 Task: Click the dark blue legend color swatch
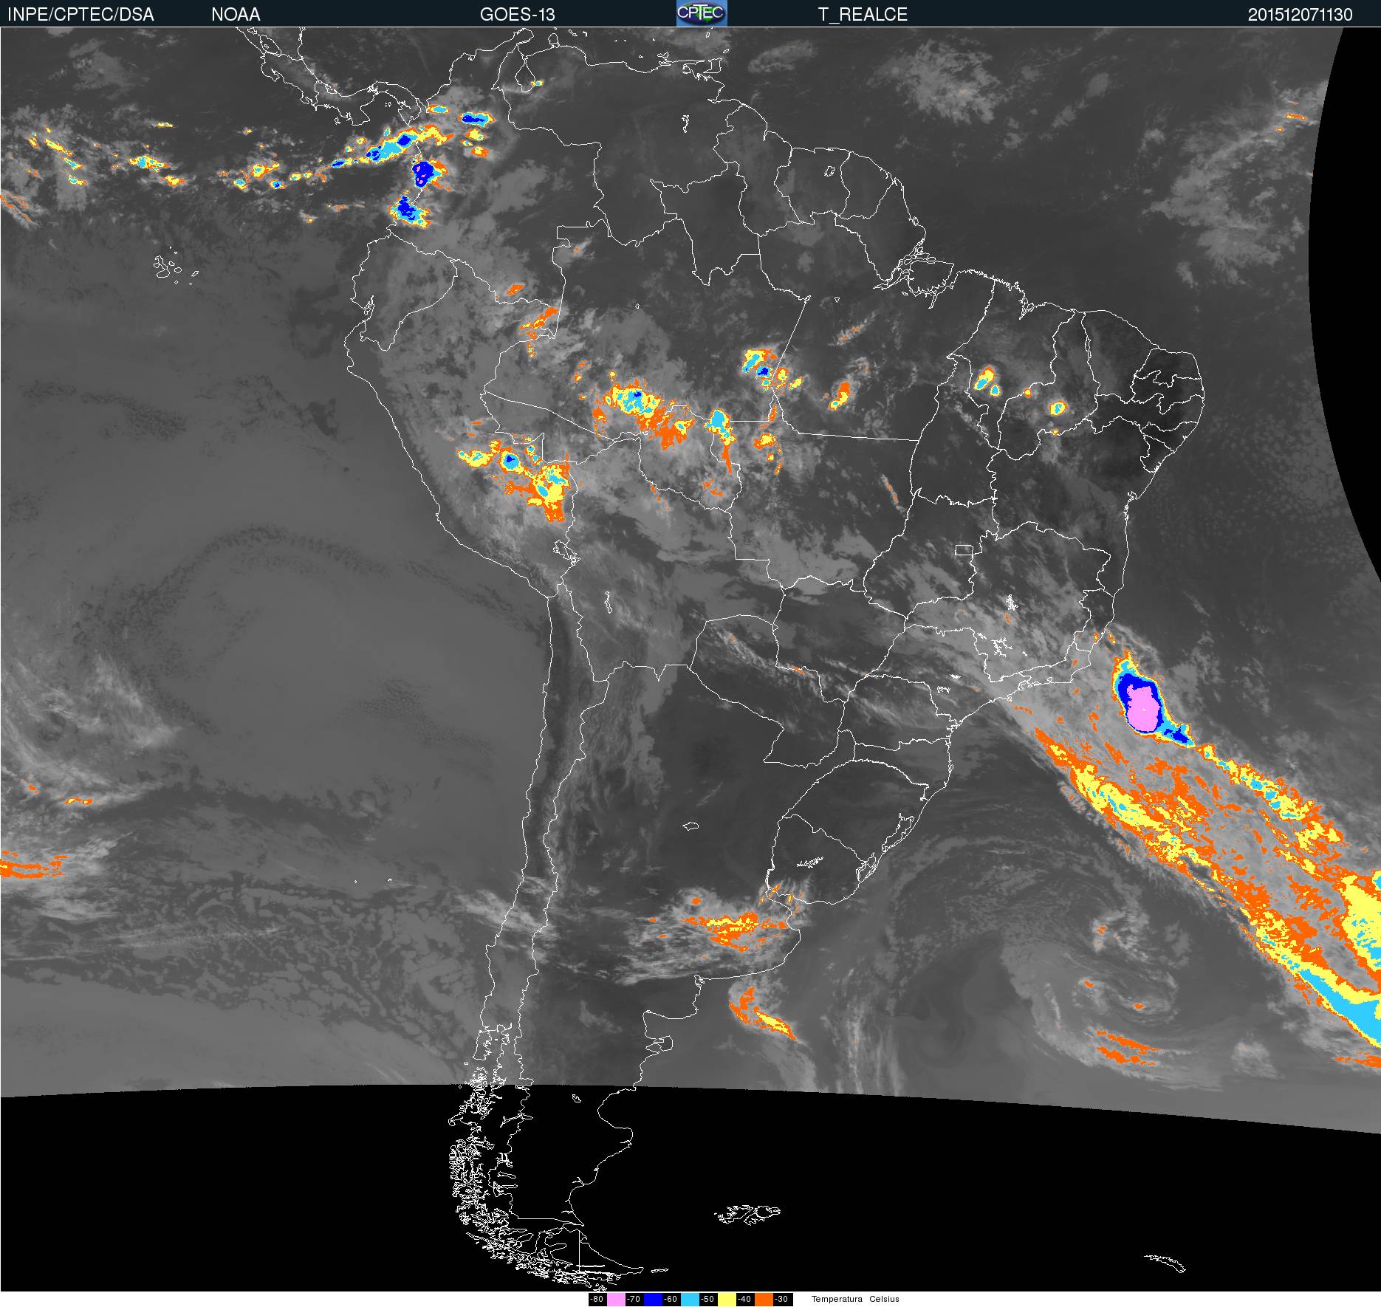653,1300
